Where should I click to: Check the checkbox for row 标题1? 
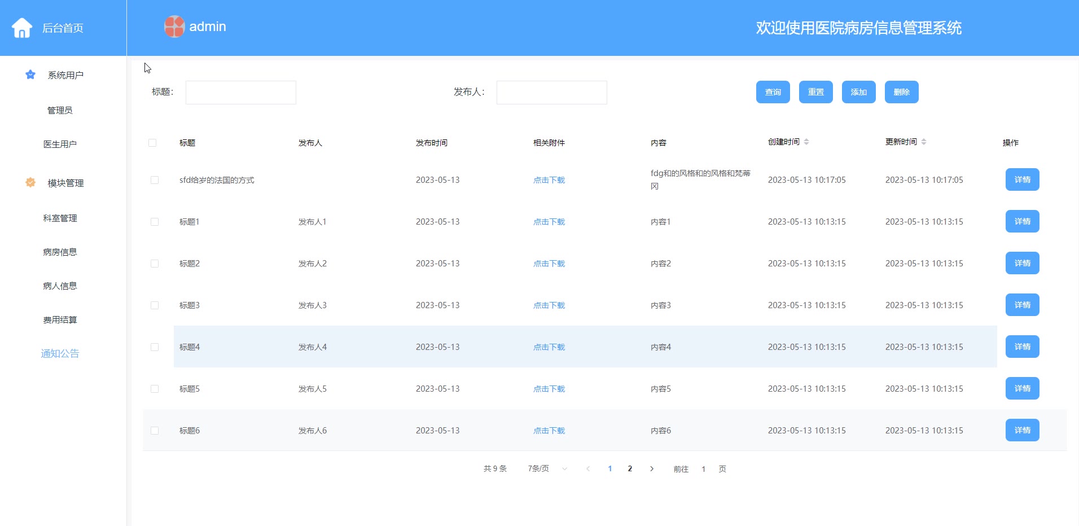[x=155, y=222]
